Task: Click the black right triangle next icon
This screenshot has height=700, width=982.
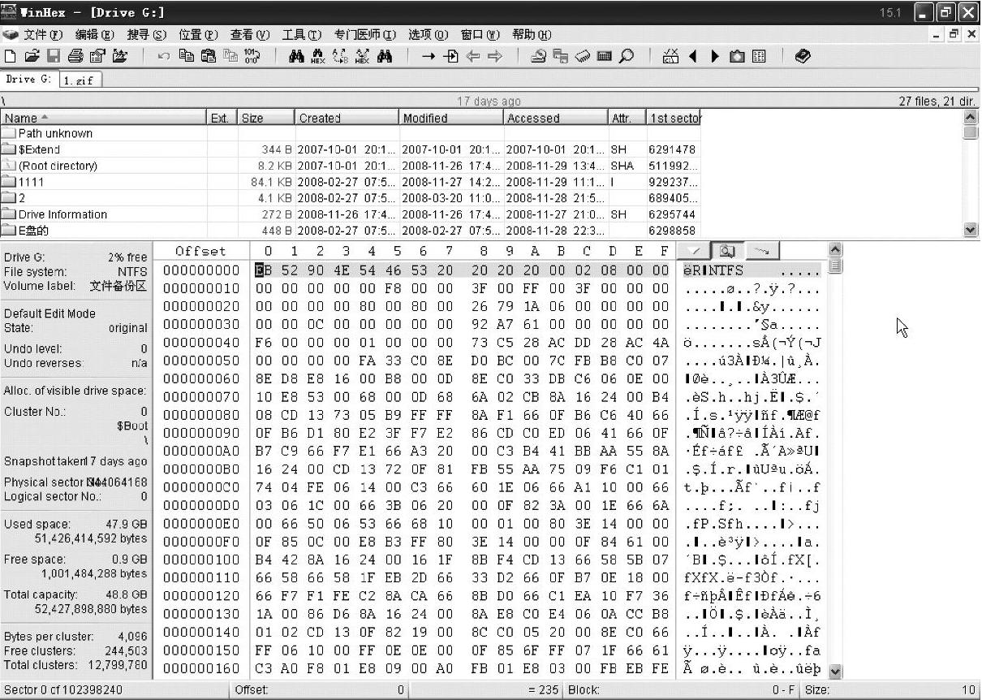Action: pos(715,57)
